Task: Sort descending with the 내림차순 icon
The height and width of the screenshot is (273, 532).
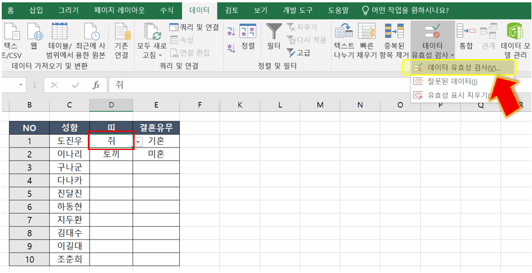Action: (x=231, y=48)
